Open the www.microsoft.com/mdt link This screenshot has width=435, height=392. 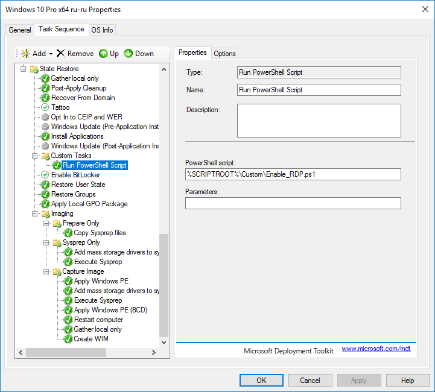[376, 349]
